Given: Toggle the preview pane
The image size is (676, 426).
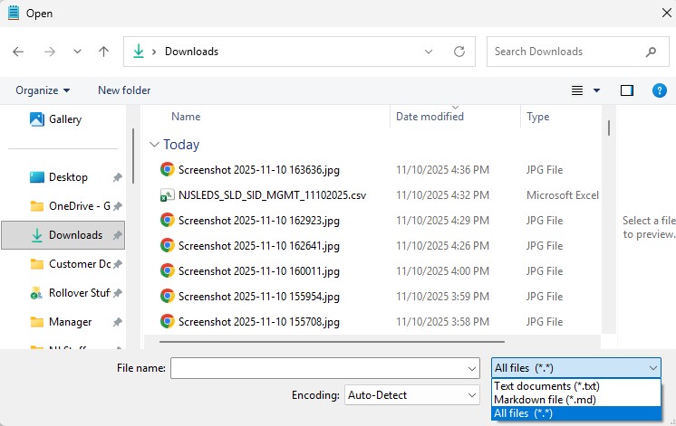Looking at the screenshot, I should [x=627, y=90].
